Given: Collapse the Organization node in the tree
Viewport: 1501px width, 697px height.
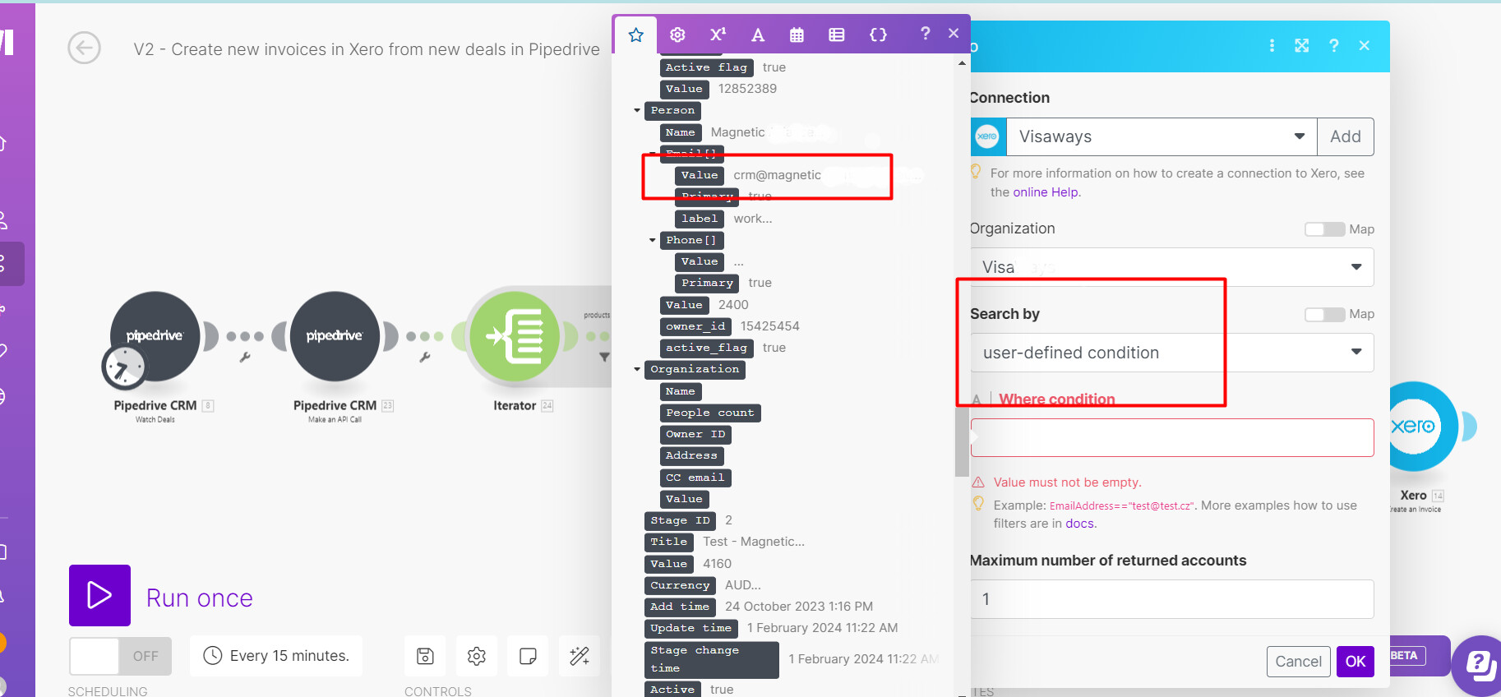Looking at the screenshot, I should tap(637, 369).
